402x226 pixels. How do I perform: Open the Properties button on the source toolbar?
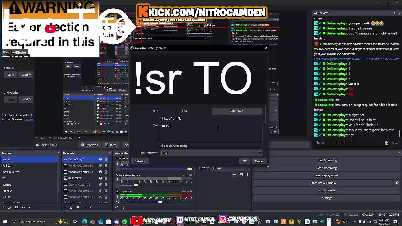tap(90, 145)
